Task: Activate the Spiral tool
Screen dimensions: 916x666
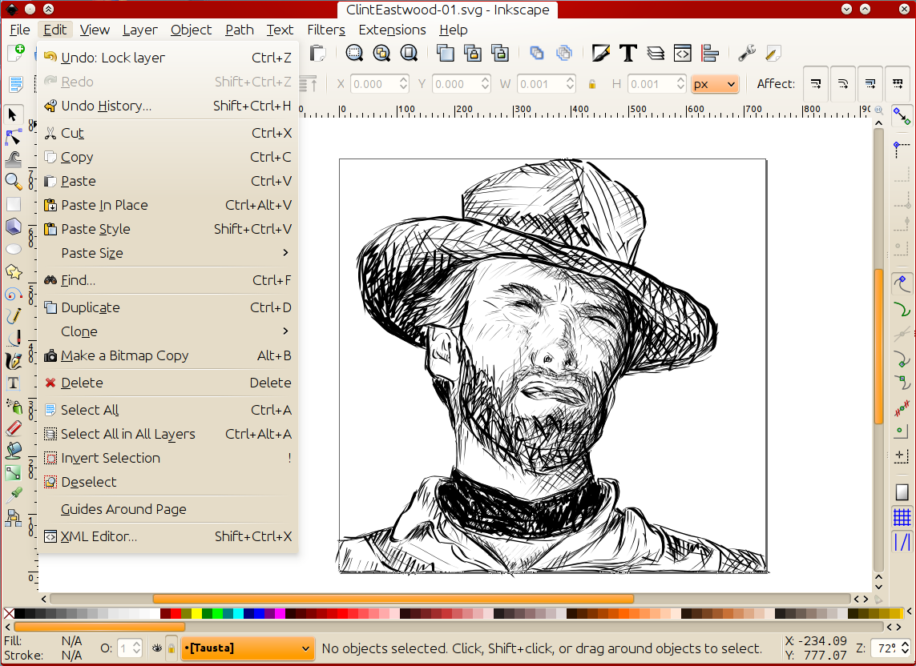Action: tap(13, 294)
